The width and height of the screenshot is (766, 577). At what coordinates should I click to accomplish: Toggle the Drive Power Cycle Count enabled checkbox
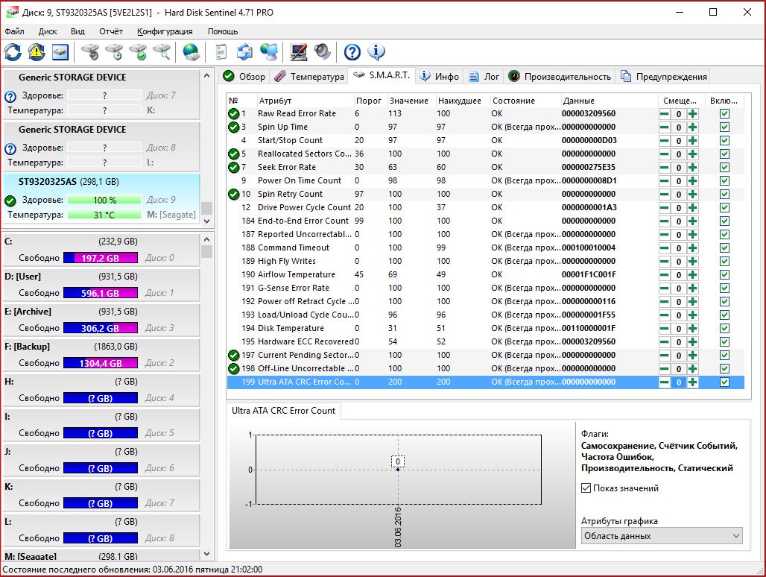click(x=724, y=208)
